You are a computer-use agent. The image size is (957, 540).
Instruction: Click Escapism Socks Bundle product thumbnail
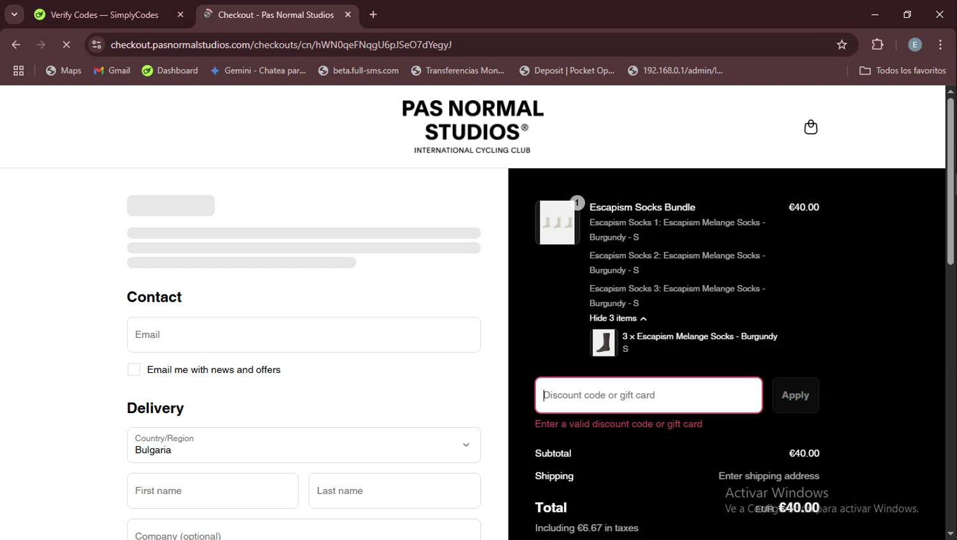click(557, 223)
